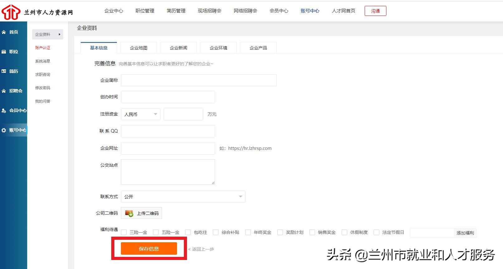This screenshot has height=269, width=503.
Task: Open 求职咨询 in the submenu
Action: pos(43,75)
